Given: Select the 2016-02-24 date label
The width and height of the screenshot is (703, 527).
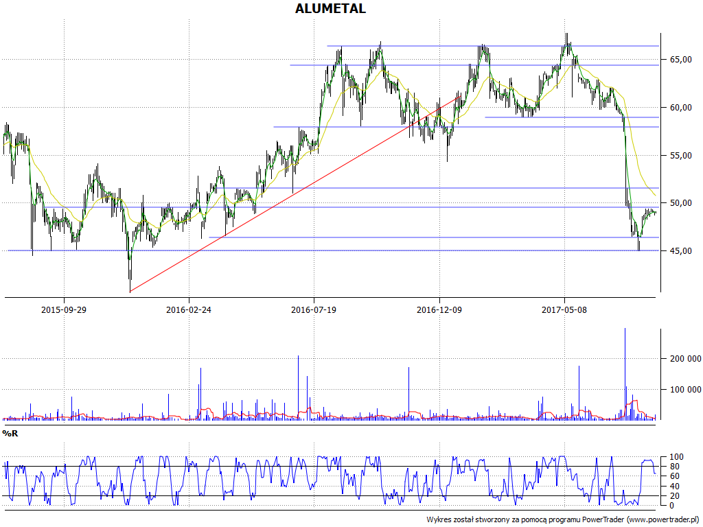Looking at the screenshot, I should [189, 309].
